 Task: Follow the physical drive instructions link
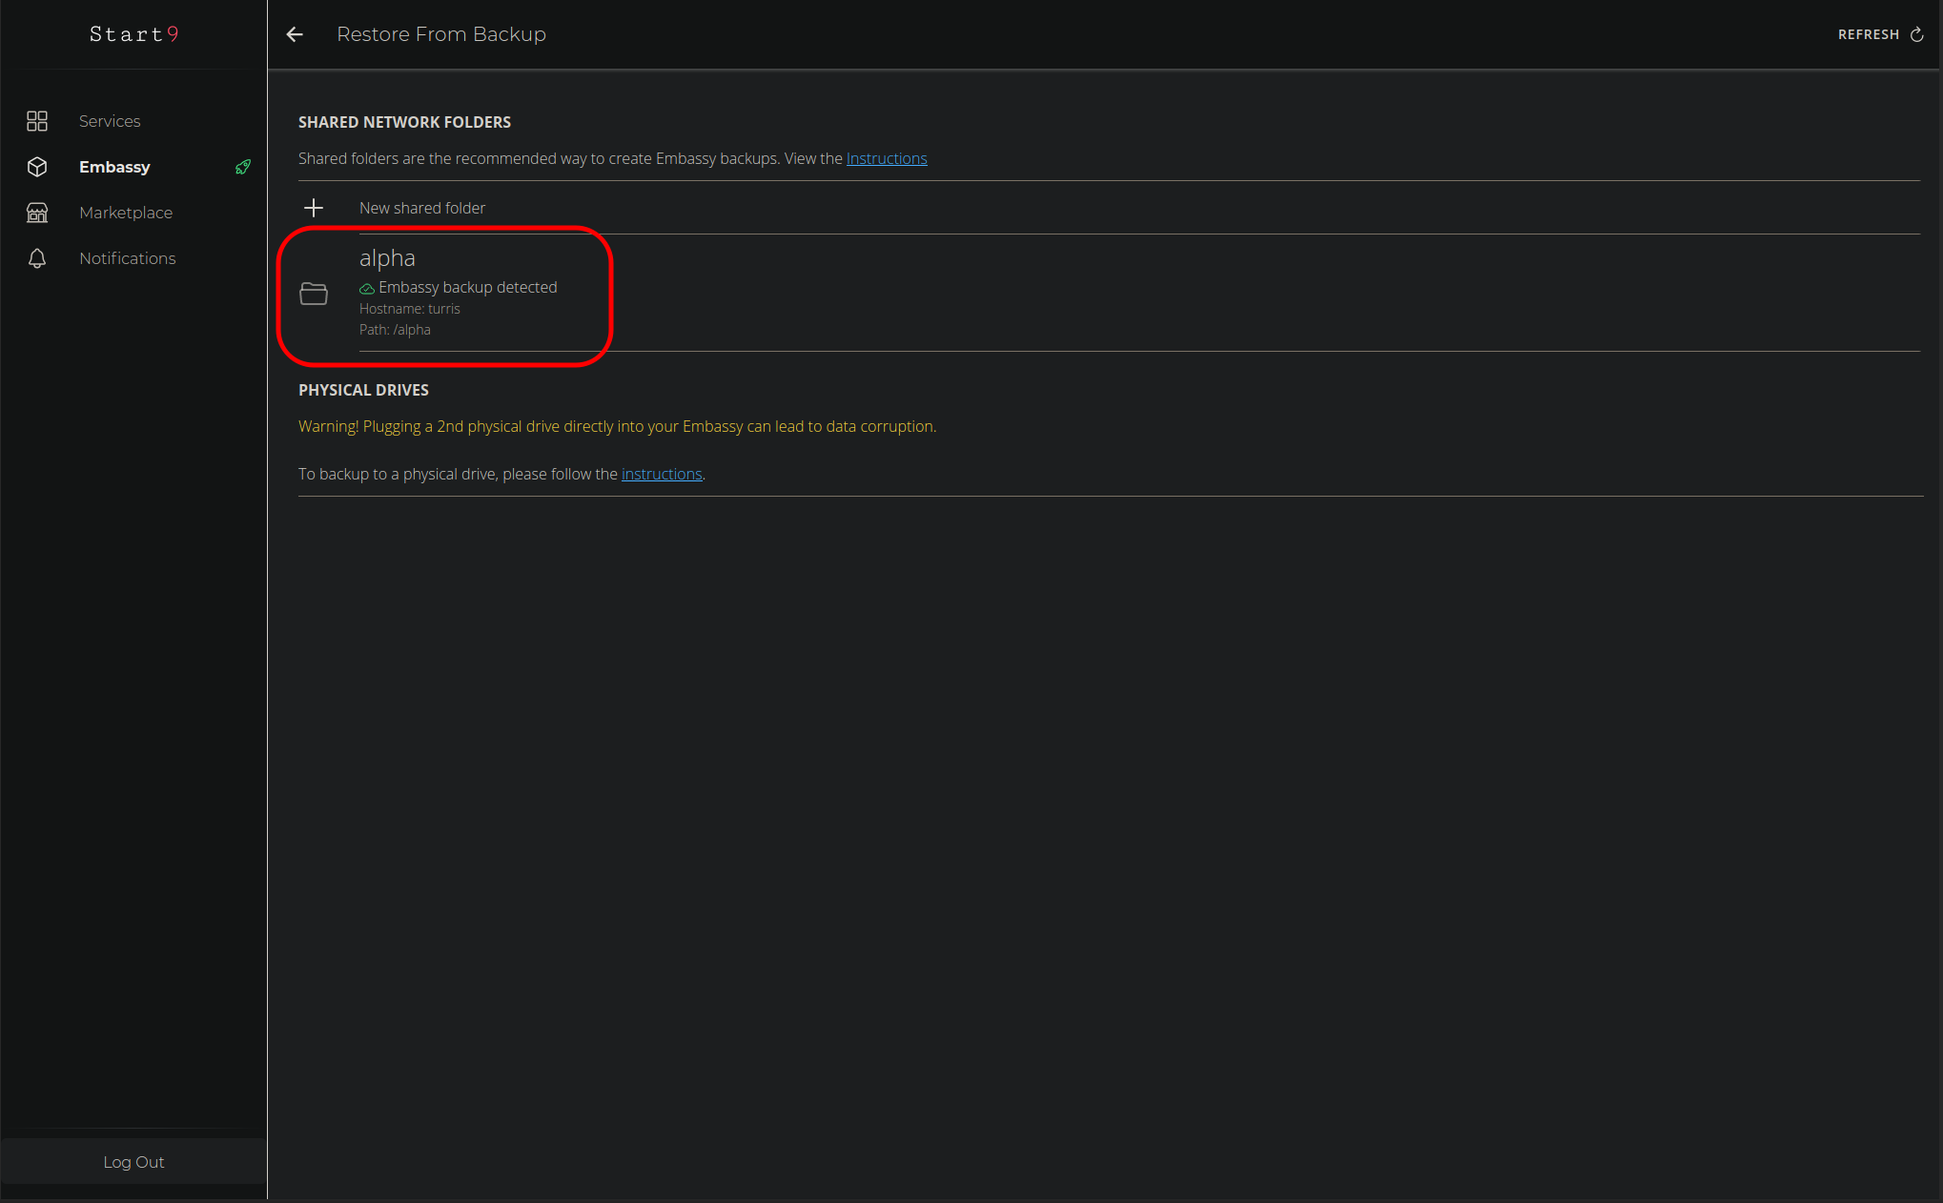coord(662,474)
